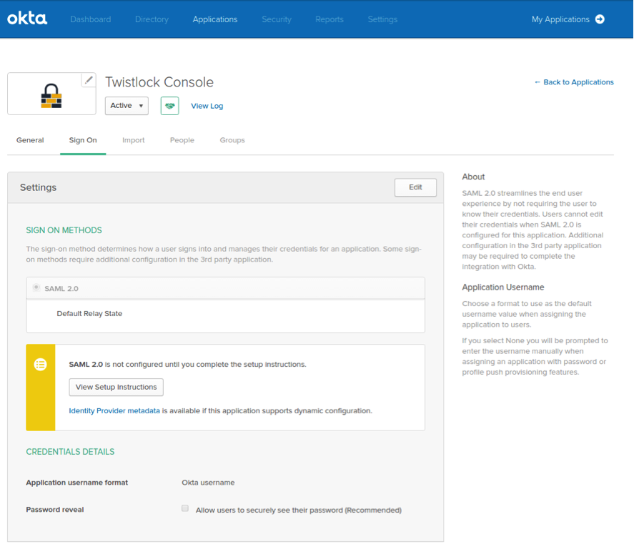Switch to the General tab
Viewport: 634px width, 547px height.
pos(30,140)
